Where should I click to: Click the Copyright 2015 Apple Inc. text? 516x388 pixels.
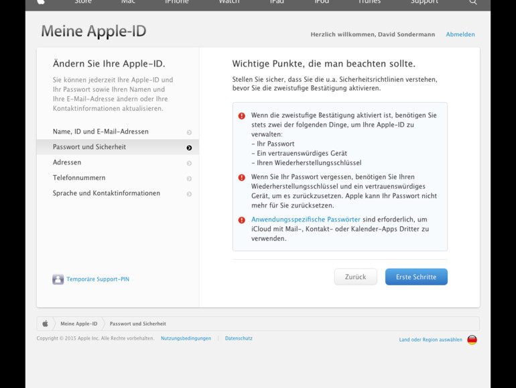pyautogui.click(x=95, y=338)
